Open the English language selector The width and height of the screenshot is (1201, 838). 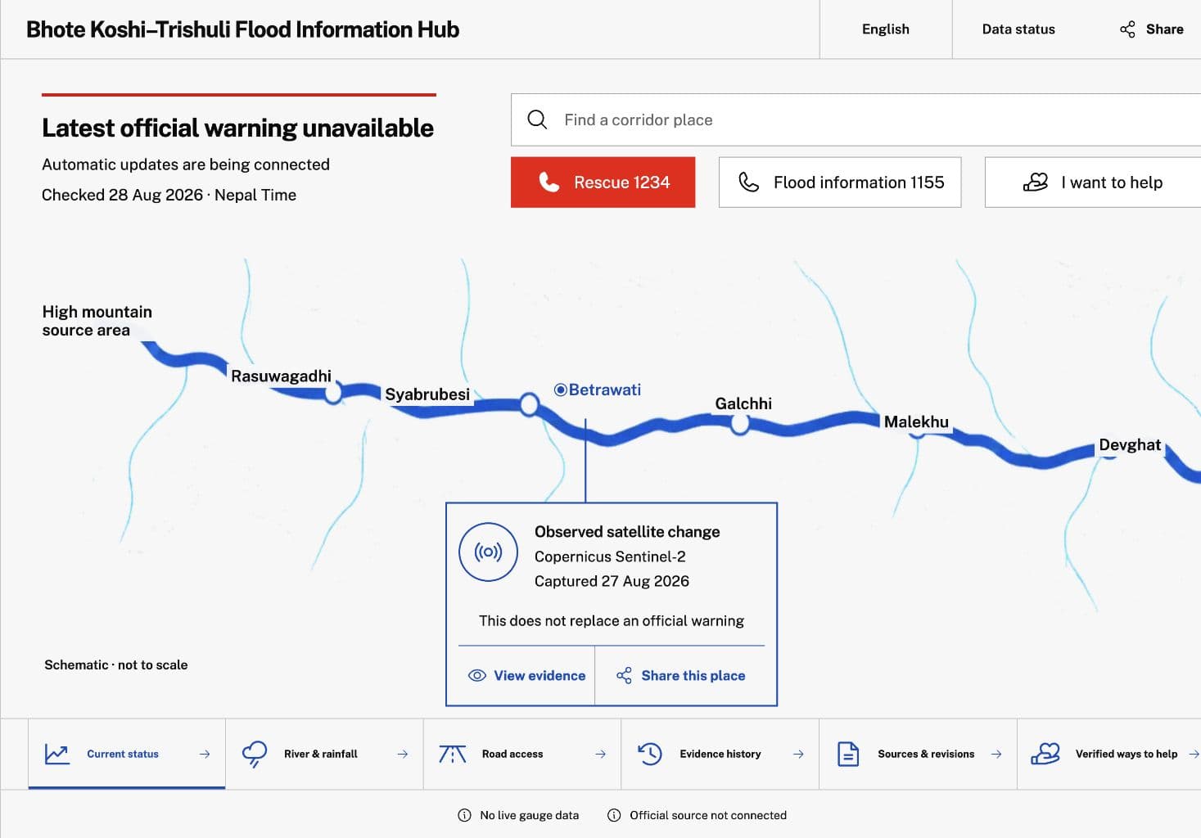(886, 29)
